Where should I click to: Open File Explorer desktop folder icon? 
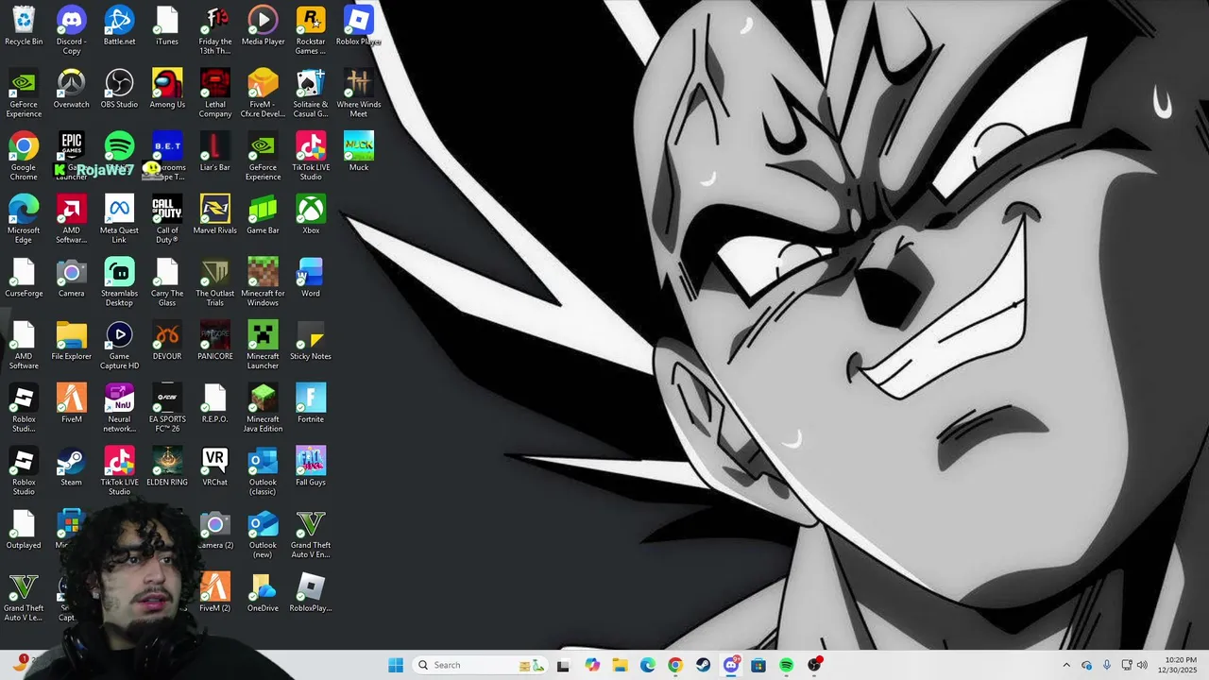tap(71, 340)
